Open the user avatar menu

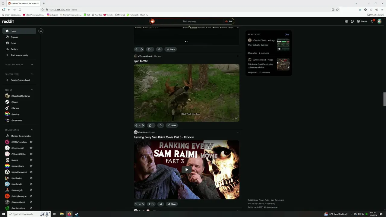pyautogui.click(x=379, y=21)
